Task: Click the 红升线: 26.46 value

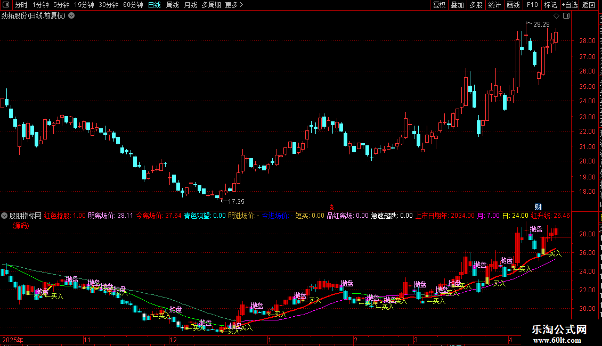Action: point(550,216)
